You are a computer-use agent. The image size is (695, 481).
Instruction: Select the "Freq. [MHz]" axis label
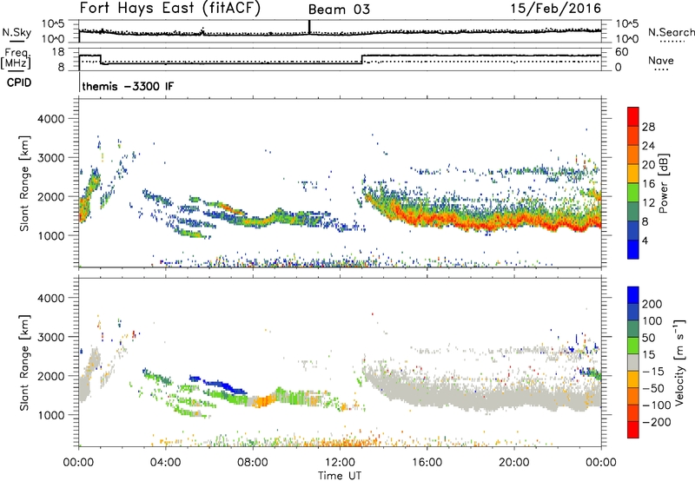pos(17,59)
